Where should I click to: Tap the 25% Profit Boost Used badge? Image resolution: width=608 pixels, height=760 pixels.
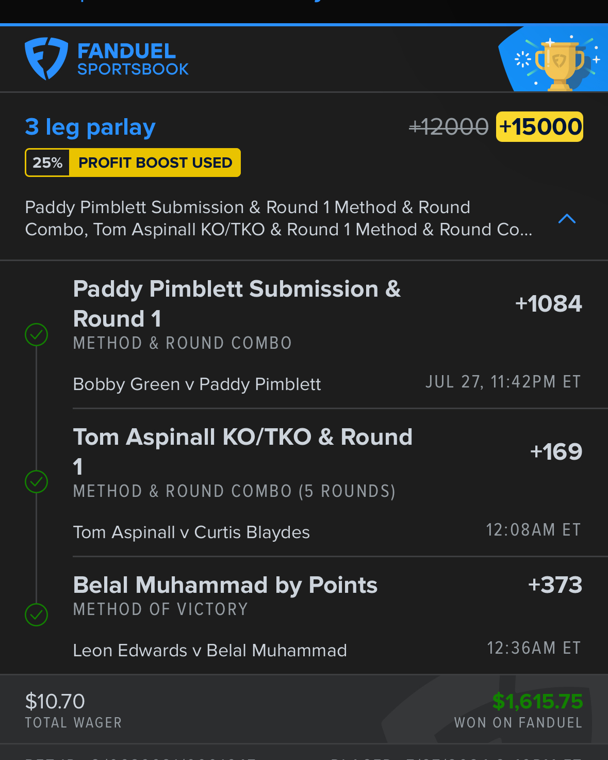133,163
